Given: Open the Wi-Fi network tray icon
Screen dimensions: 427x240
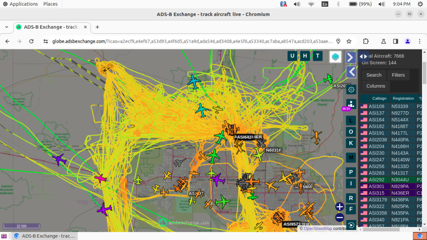Looking at the screenshot, I should 311,4.
